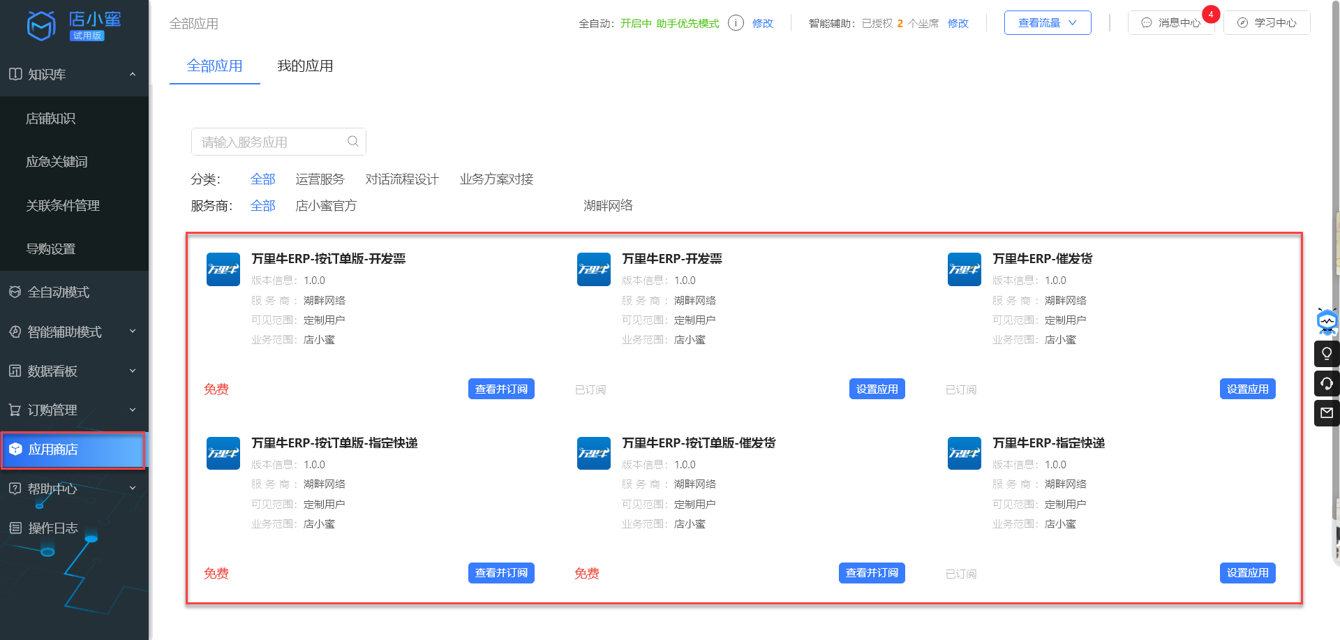1340x640 pixels.
Task: Click the headset customer service floating icon
Action: point(1327,383)
